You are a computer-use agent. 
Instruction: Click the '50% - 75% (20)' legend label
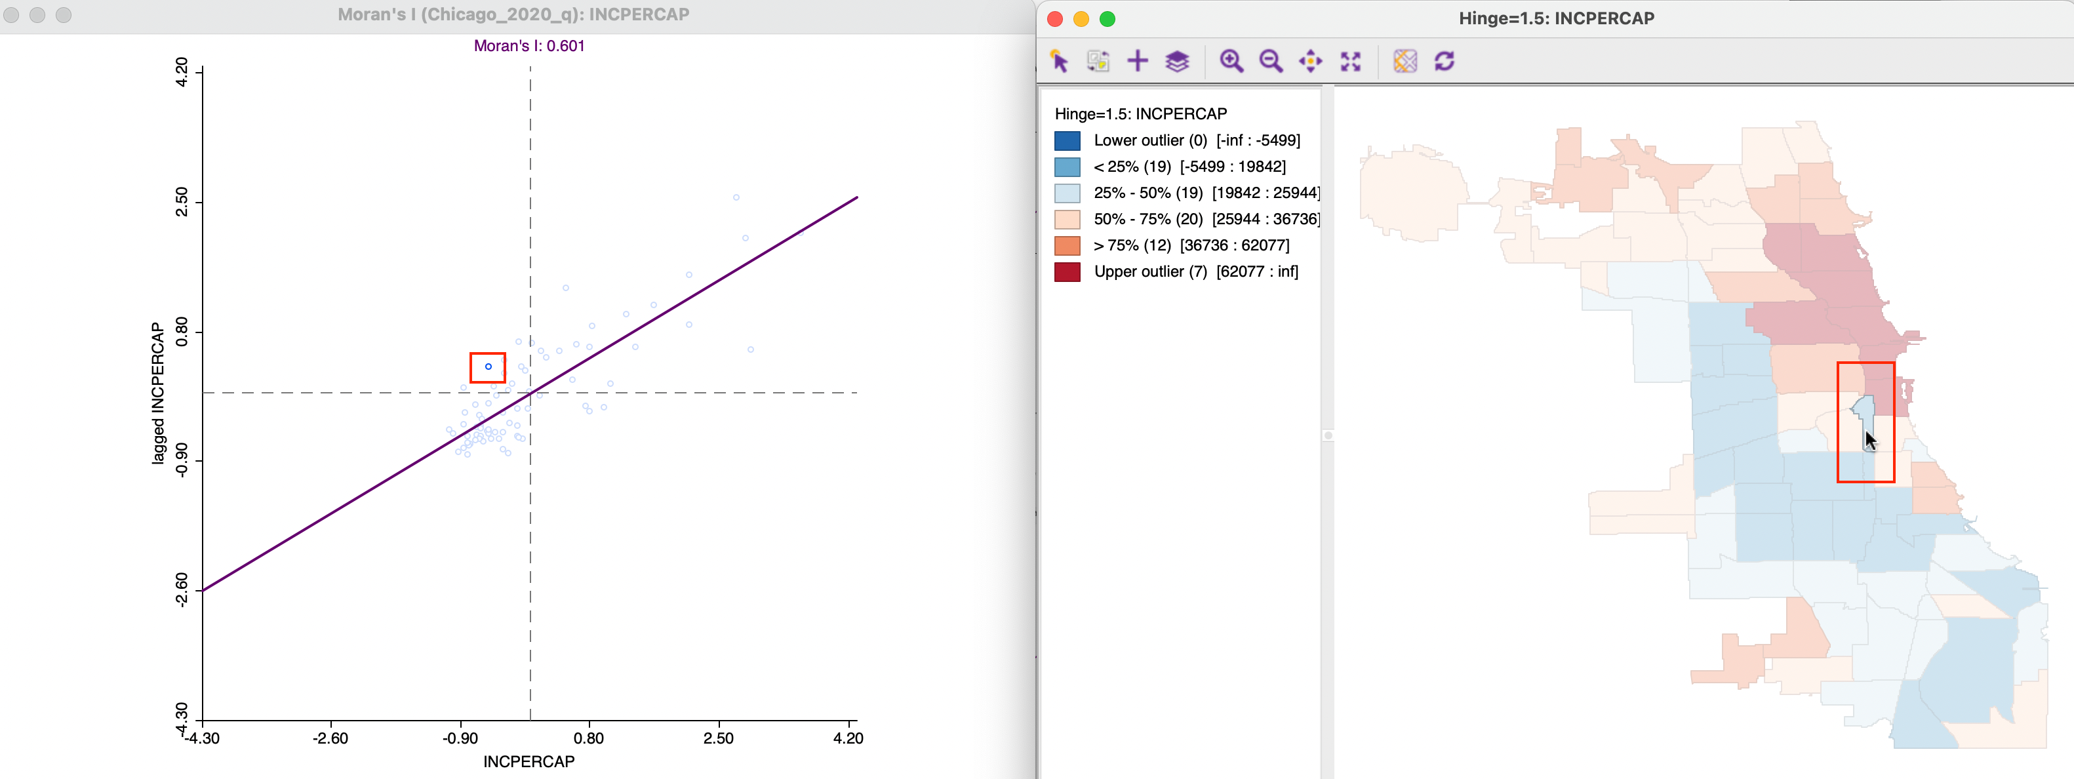click(x=1148, y=219)
